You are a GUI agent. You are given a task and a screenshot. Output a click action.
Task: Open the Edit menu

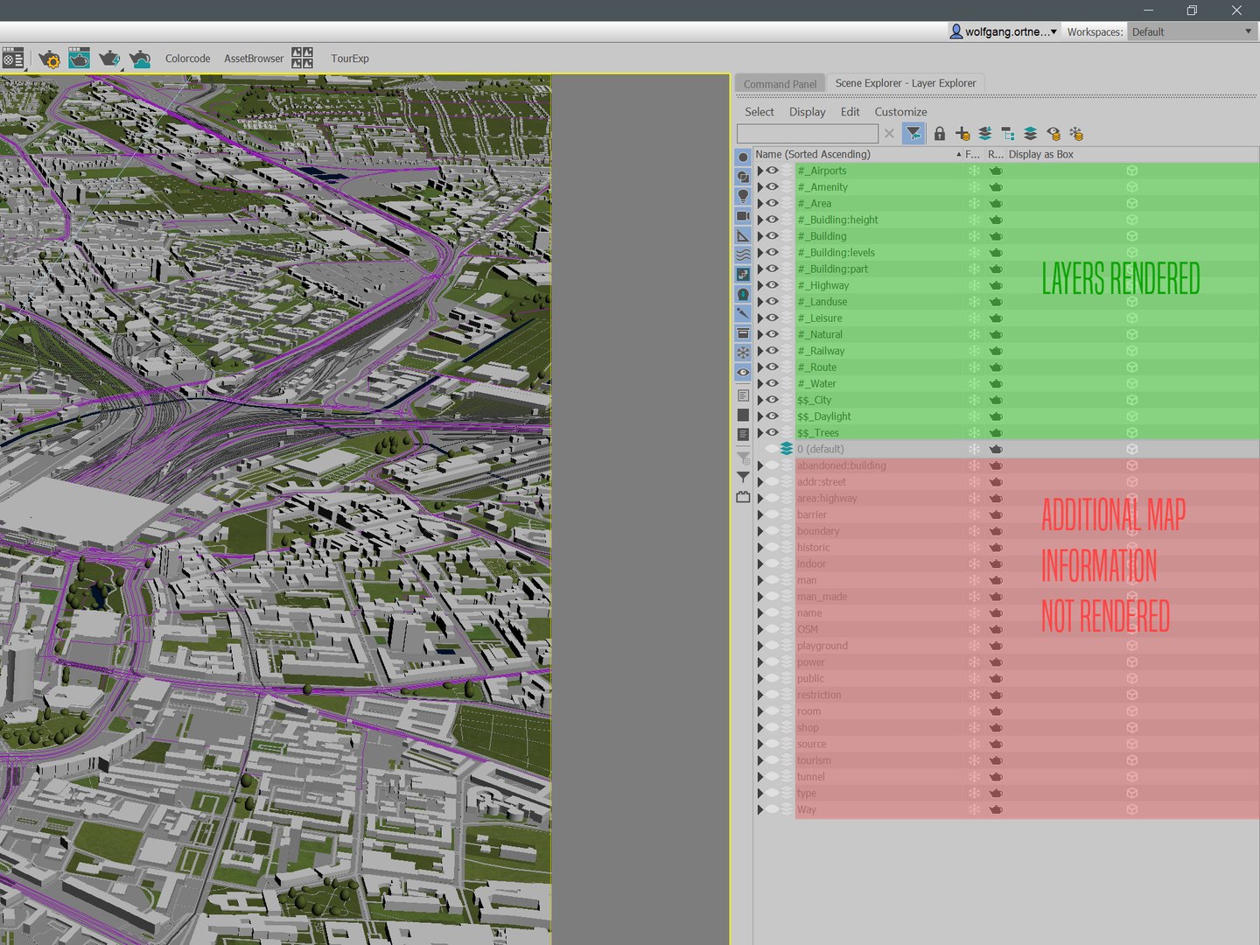tap(850, 112)
